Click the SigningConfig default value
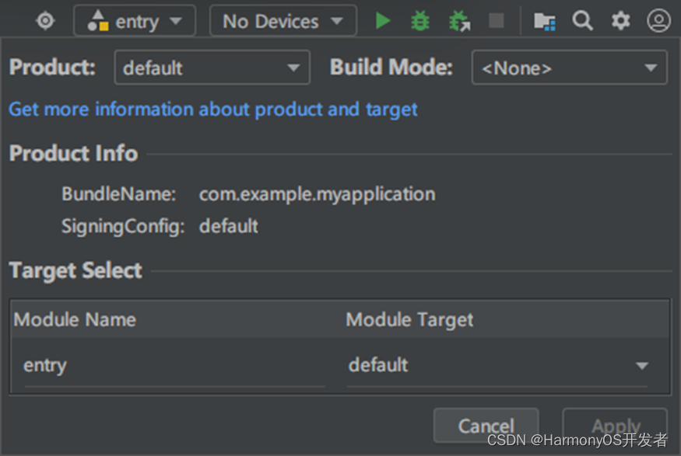The height and width of the screenshot is (456, 681). tap(229, 226)
